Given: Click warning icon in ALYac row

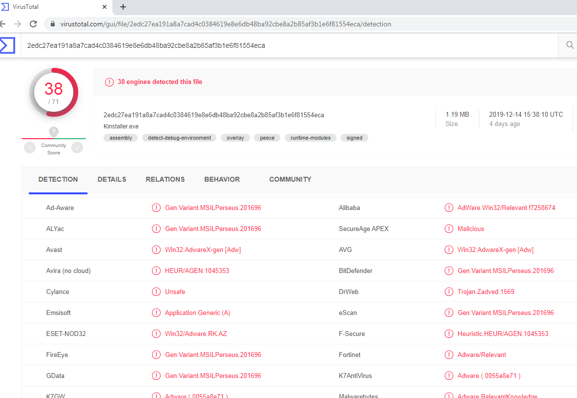Looking at the screenshot, I should (x=156, y=229).
